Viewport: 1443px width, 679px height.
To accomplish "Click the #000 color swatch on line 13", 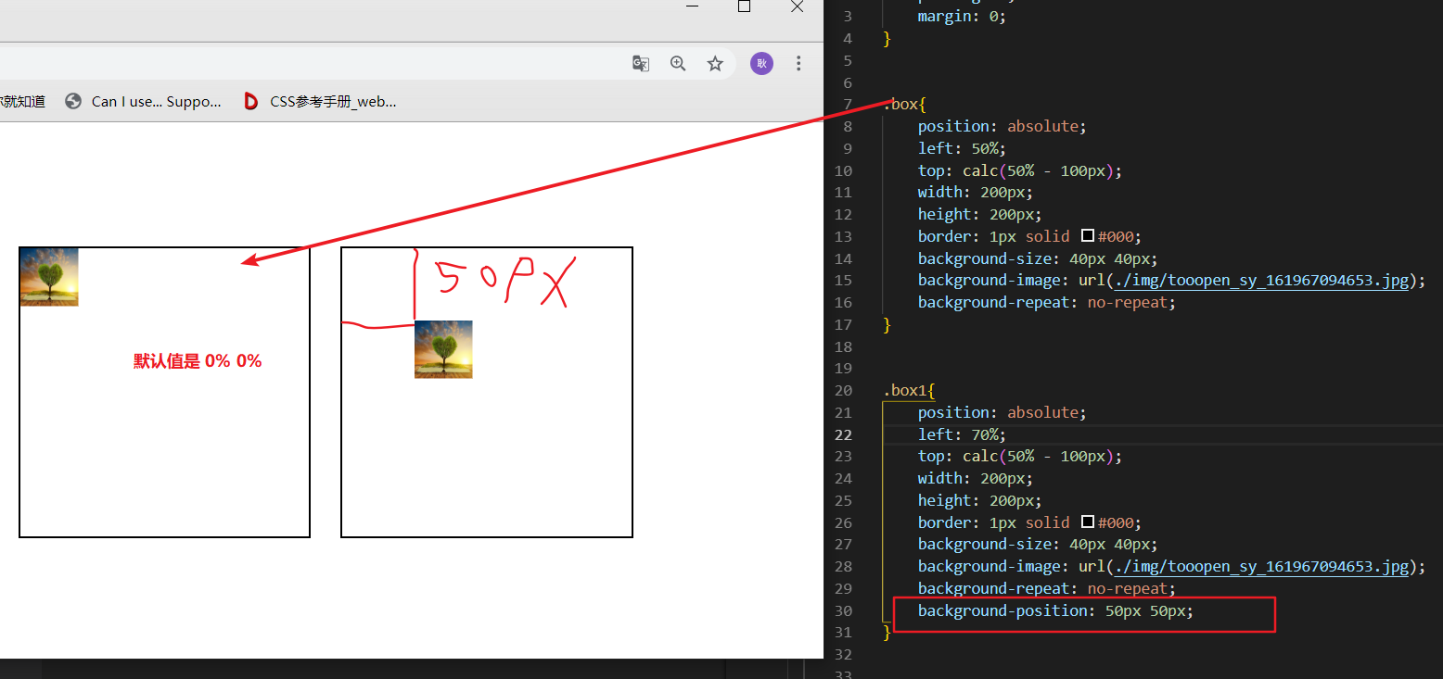I will (x=1088, y=236).
